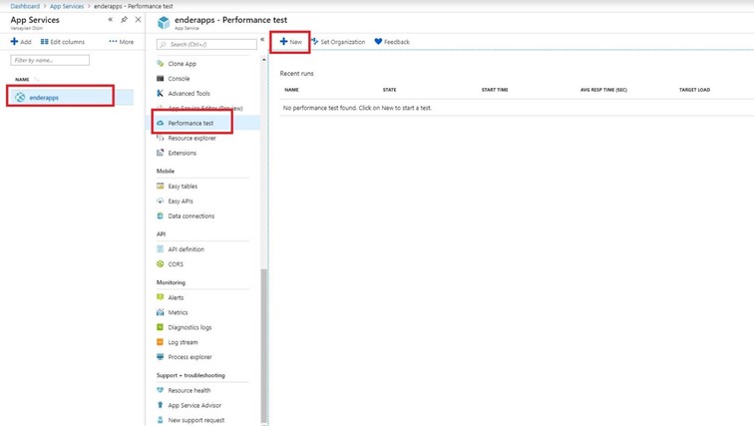Screen dimensions: 754x426
Task: Open Edit columns in App Services
Action: pyautogui.click(x=63, y=42)
